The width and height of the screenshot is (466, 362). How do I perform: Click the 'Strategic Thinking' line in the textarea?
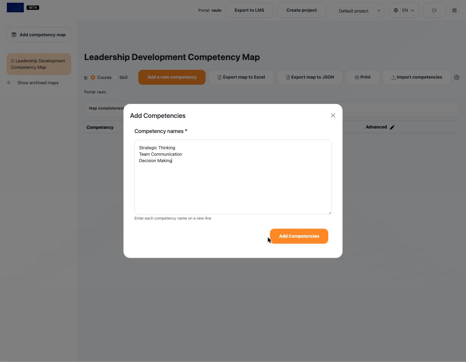coord(157,148)
